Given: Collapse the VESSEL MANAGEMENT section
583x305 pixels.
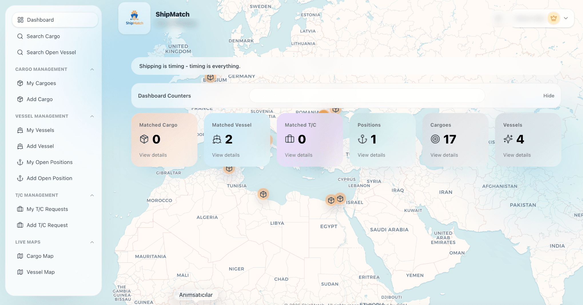Looking at the screenshot, I should 92,116.
